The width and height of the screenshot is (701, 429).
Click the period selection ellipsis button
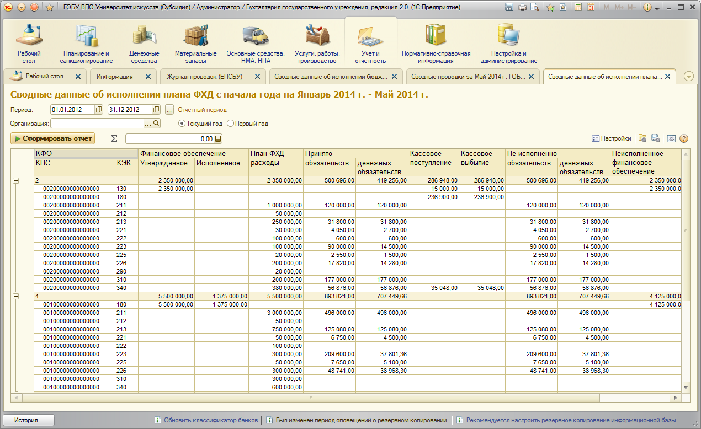[x=169, y=110]
